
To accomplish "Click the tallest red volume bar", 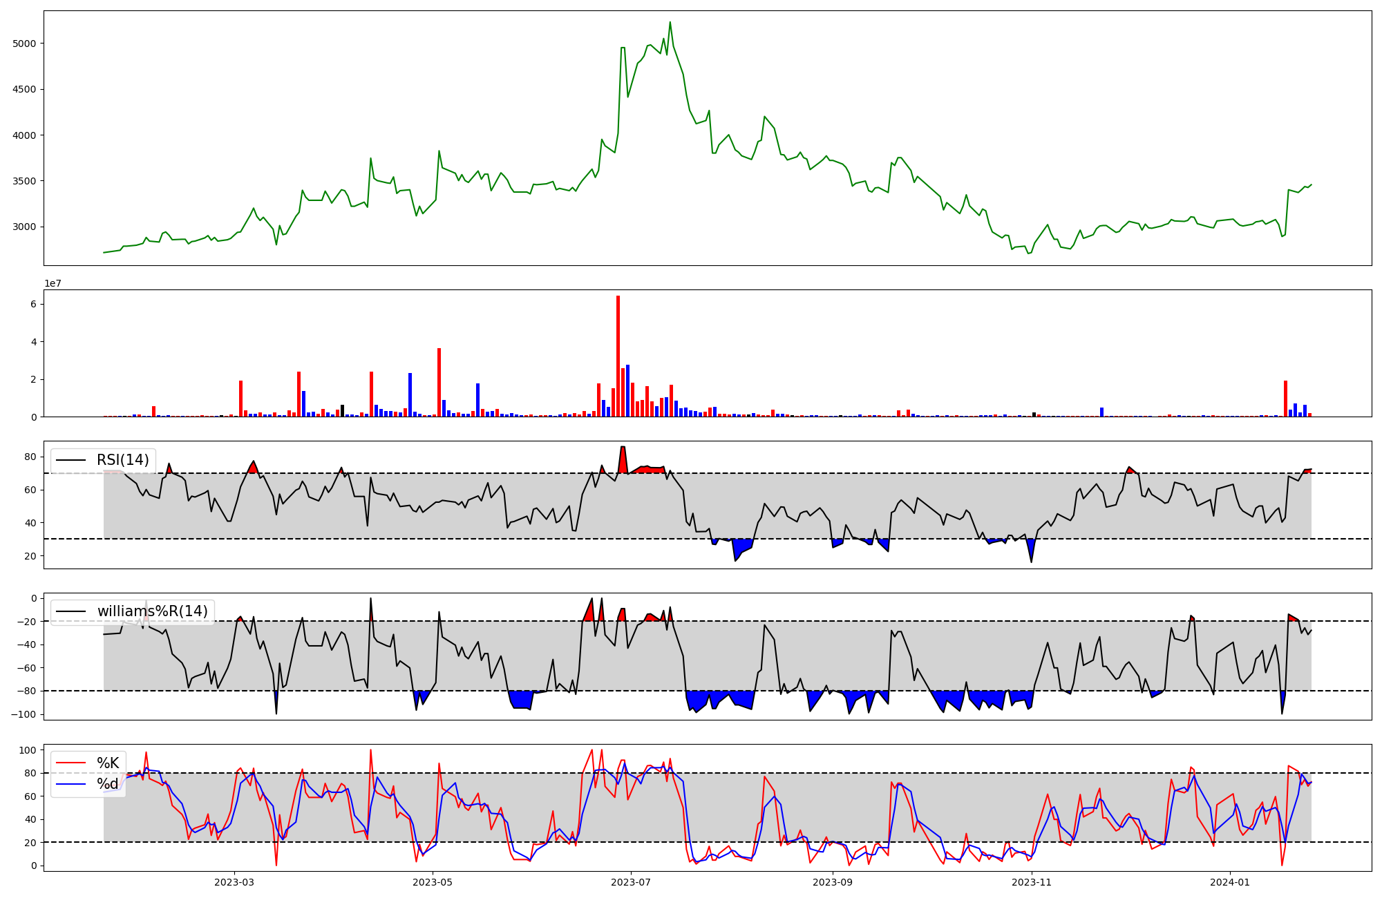I will click(618, 356).
